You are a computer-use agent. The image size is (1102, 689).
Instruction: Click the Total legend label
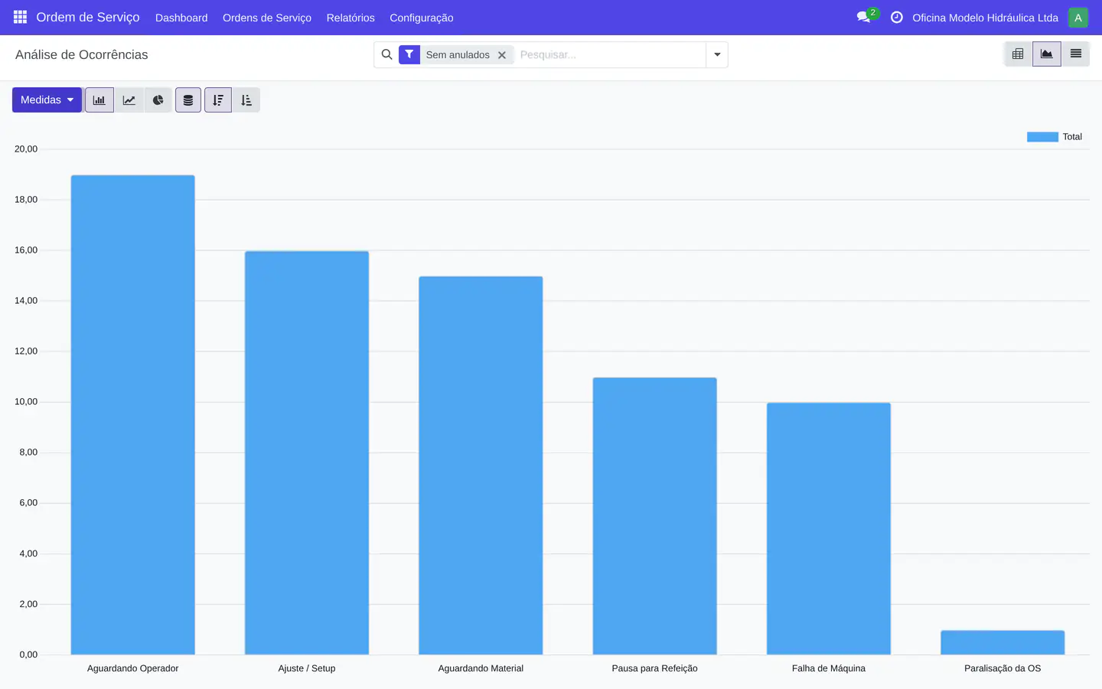[1072, 137]
